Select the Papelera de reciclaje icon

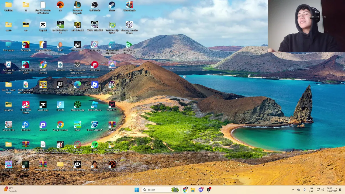coord(8,68)
